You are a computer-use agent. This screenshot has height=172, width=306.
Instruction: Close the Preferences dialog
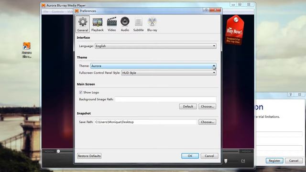tap(215, 10)
